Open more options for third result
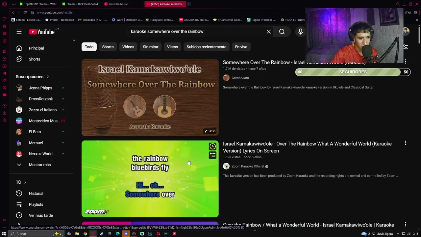This screenshot has height=237, width=421. 406,224
